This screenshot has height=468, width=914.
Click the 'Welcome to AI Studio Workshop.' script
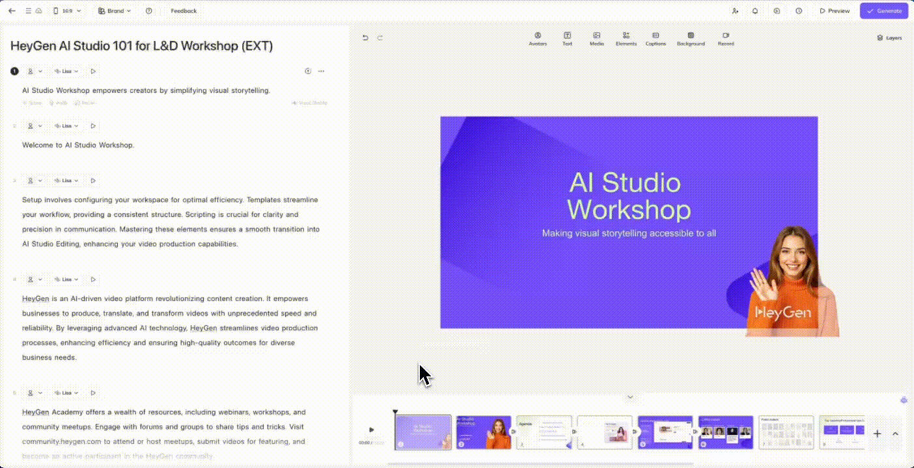(x=78, y=145)
